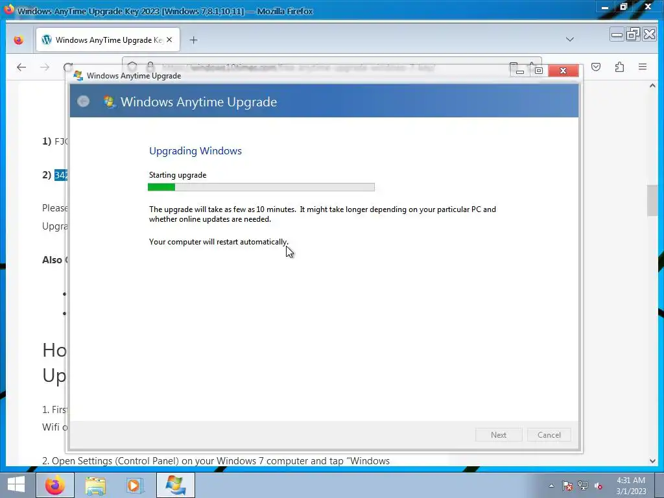Click the muted volume tray icon

(599, 486)
